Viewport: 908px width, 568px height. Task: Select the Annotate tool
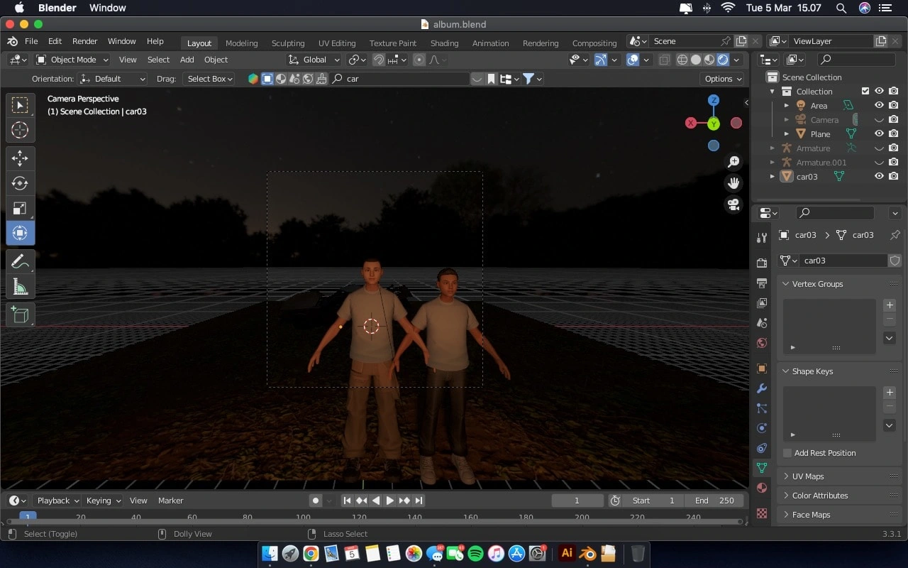point(20,261)
